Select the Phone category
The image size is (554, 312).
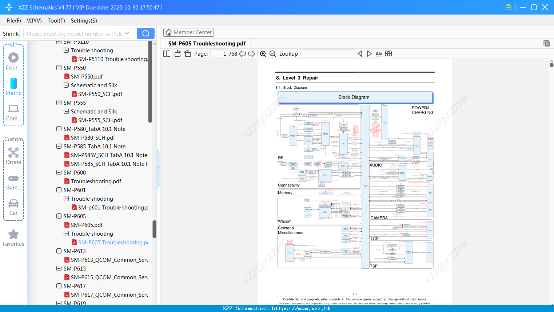(x=13, y=87)
